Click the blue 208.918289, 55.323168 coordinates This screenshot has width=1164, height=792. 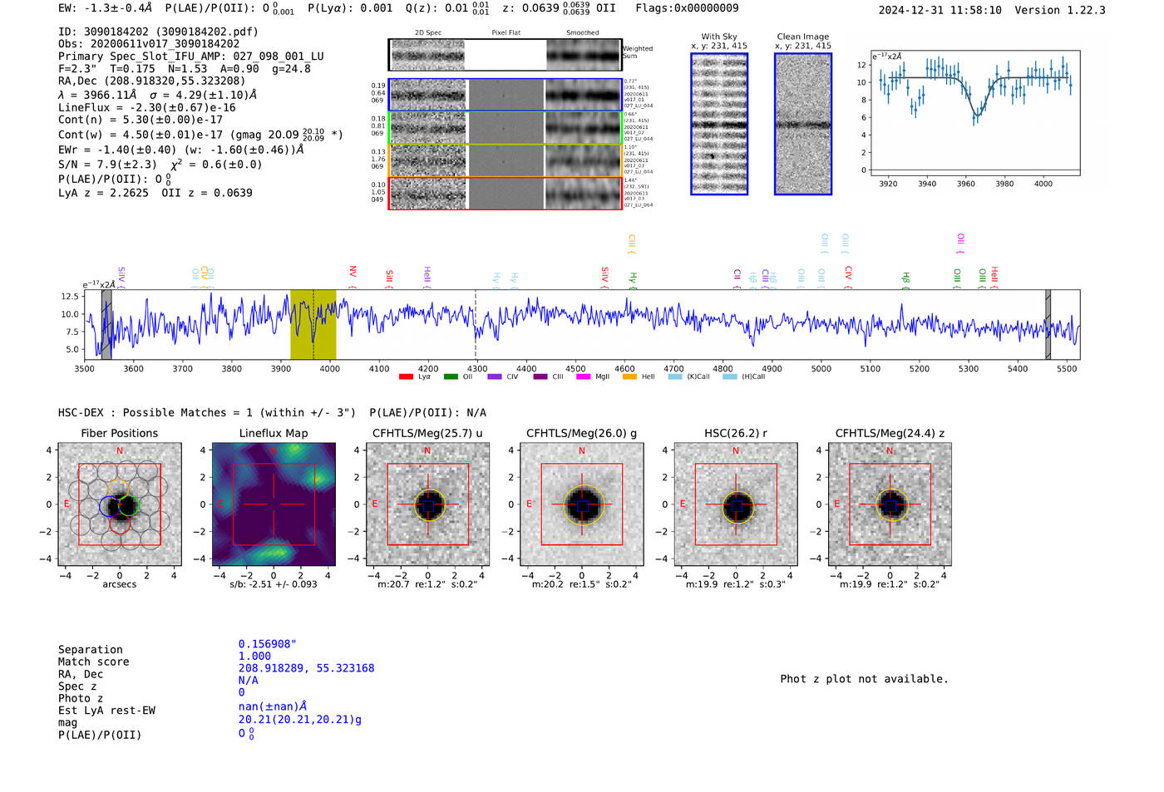306,668
